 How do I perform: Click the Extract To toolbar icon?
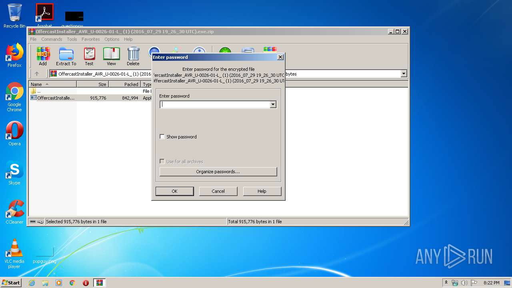click(66, 56)
